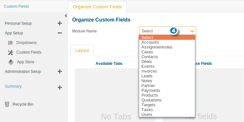Switch to the Layout tab

click(82, 50)
